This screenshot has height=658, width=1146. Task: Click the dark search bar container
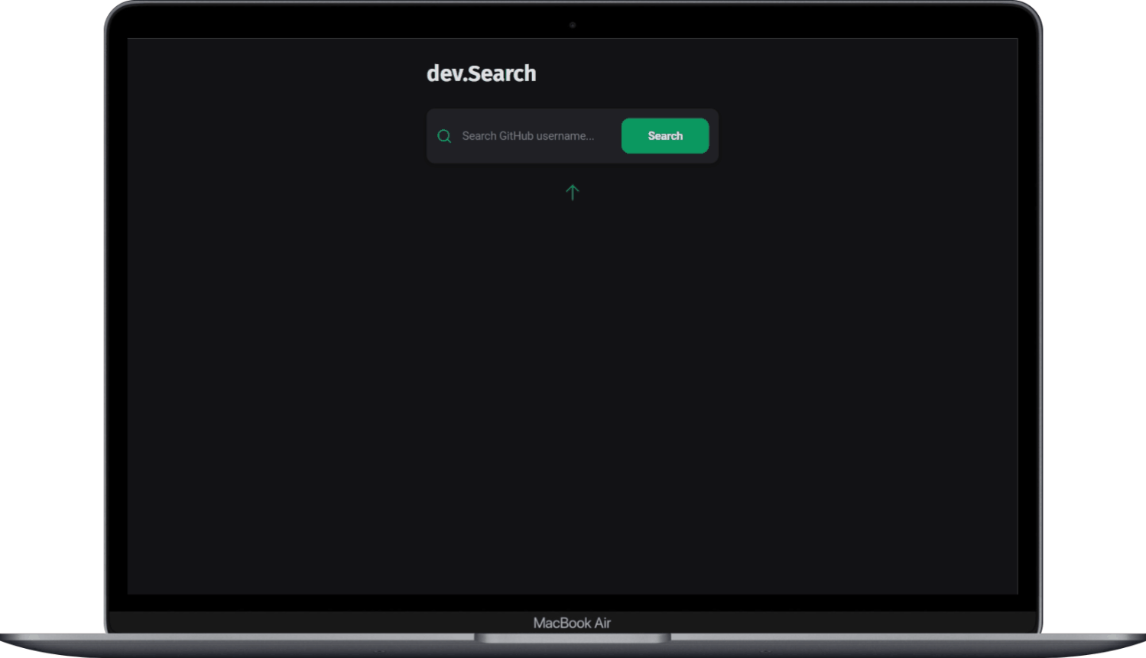pyautogui.click(x=572, y=135)
